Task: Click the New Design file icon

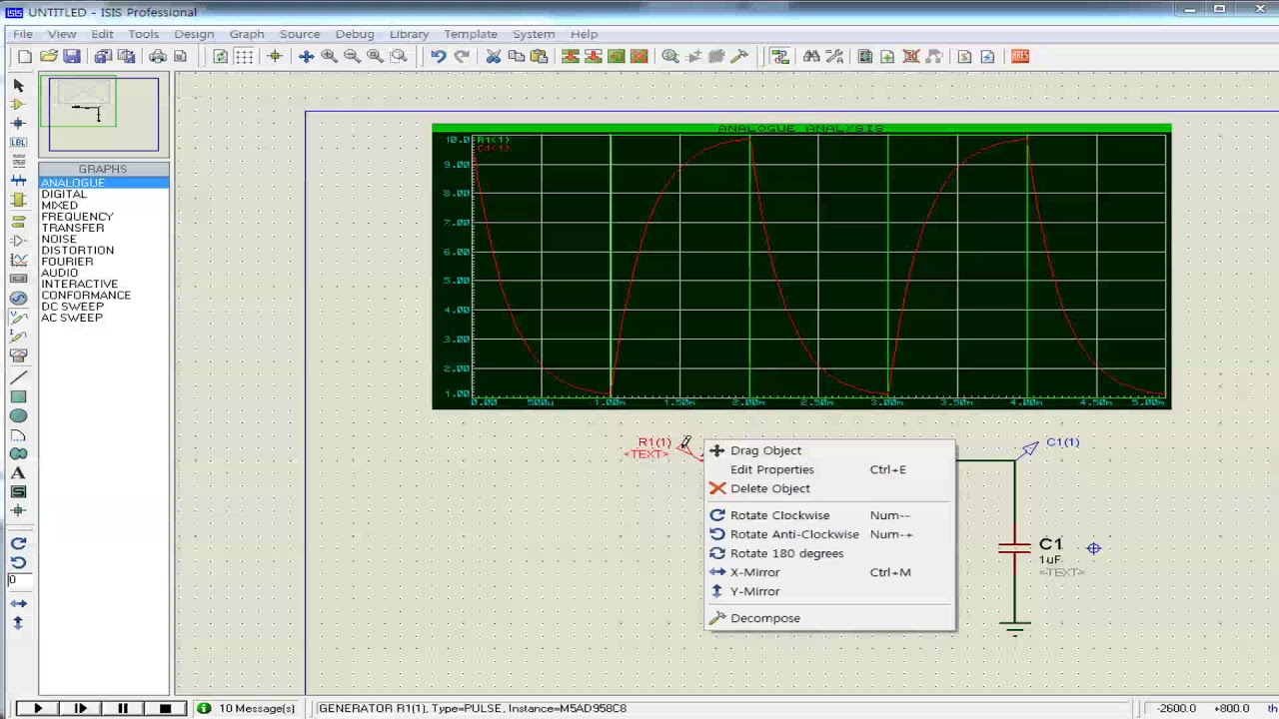Action: (x=25, y=57)
